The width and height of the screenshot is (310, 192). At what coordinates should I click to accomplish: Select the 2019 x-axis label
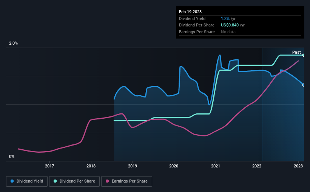click(133, 166)
